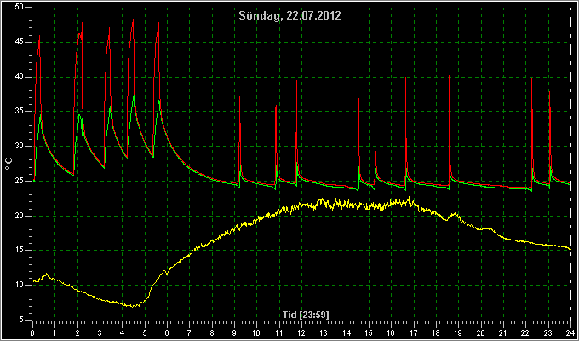Click the yellow curve minimum near hour 4.5
This screenshot has height=341, width=579.
pos(133,306)
